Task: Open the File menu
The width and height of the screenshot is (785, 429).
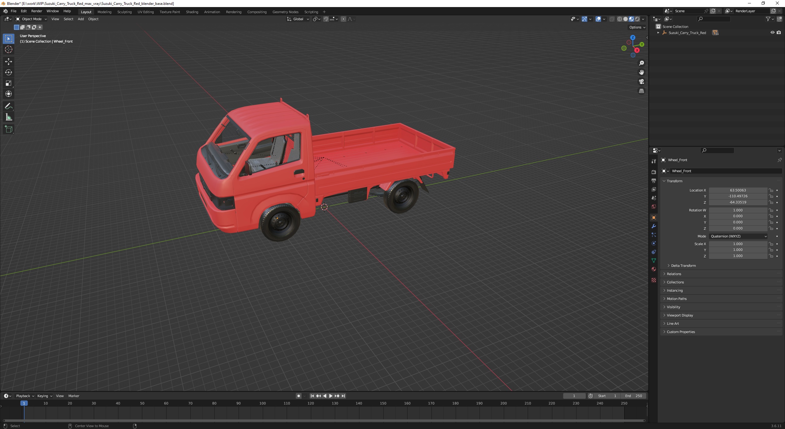Action: (x=13, y=11)
